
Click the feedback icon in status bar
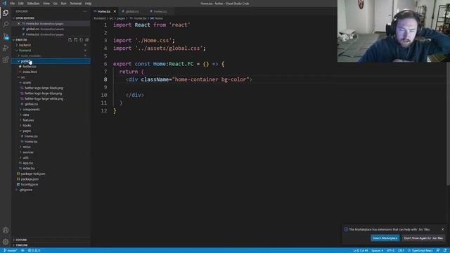[438, 250]
